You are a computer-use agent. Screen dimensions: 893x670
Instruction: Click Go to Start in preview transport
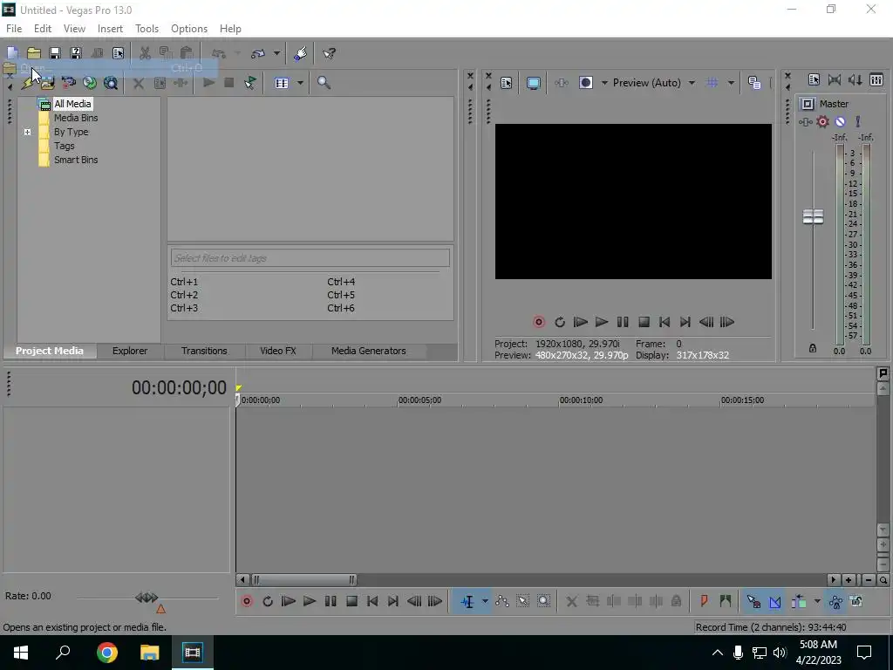point(664,323)
